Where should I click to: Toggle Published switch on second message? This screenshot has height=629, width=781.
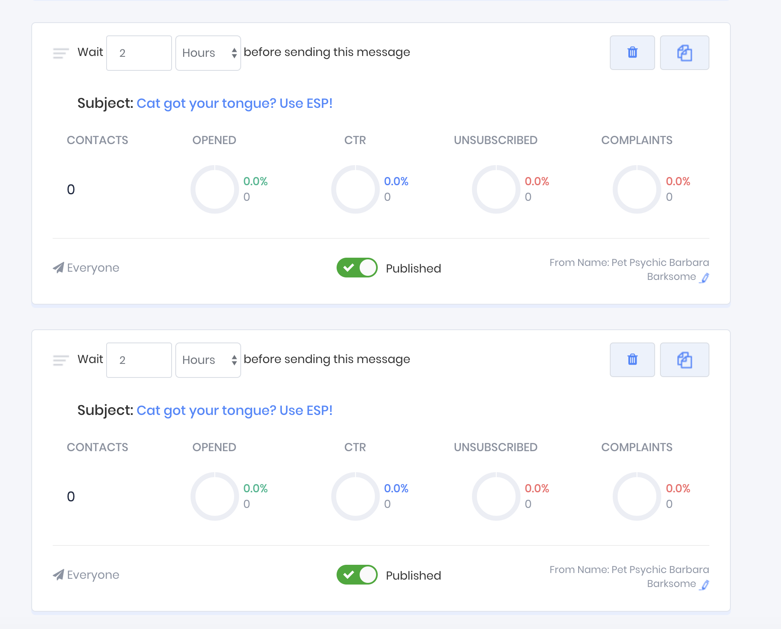[357, 575]
